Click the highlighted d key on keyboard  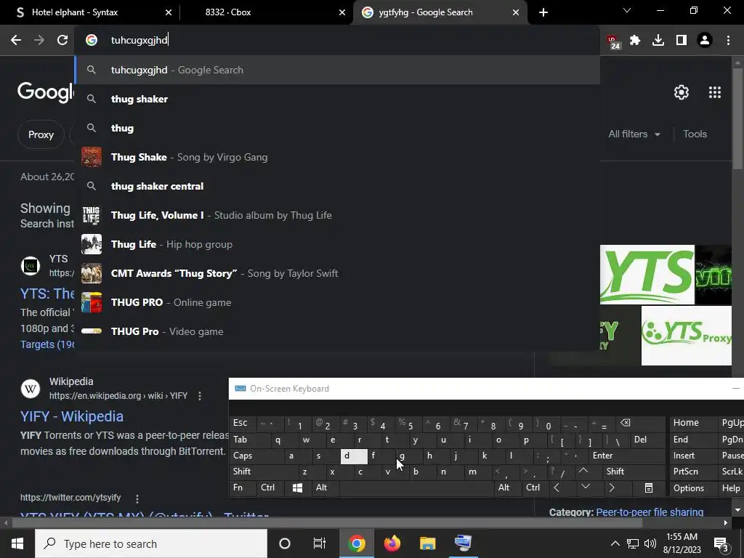point(354,456)
